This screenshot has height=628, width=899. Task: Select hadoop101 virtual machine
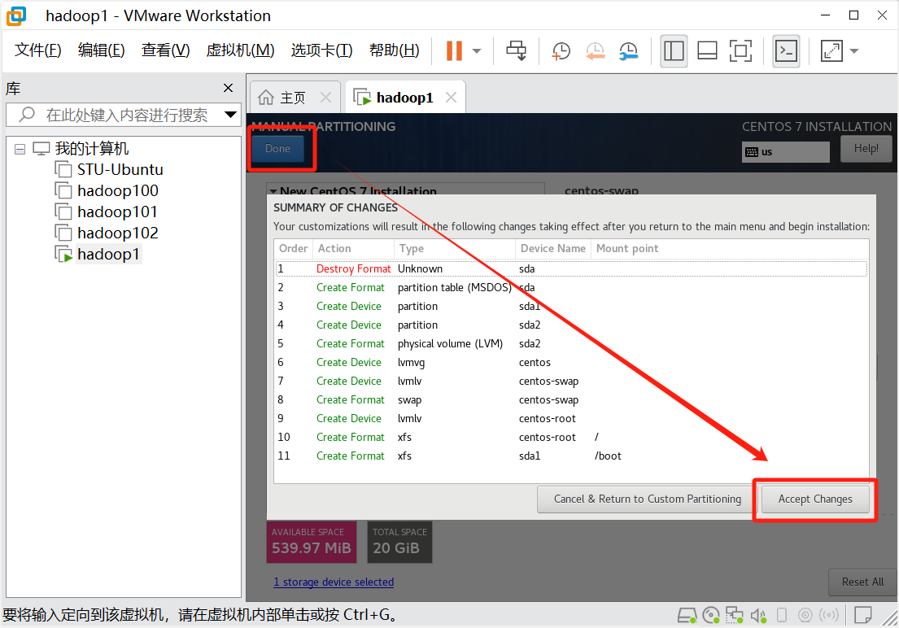[x=117, y=212]
